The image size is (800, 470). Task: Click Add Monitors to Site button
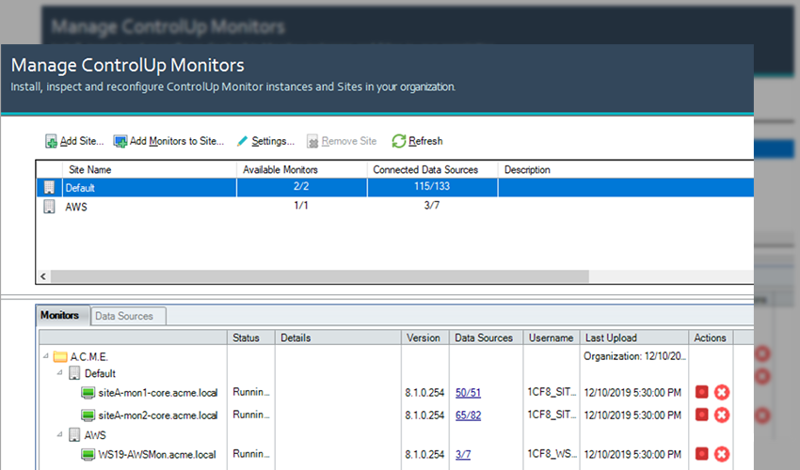coord(168,141)
